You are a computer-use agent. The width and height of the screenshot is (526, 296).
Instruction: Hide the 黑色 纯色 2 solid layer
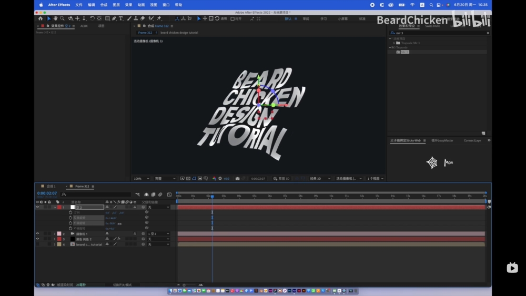coord(37,239)
